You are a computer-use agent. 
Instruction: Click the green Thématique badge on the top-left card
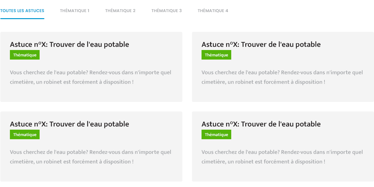pyautogui.click(x=25, y=55)
